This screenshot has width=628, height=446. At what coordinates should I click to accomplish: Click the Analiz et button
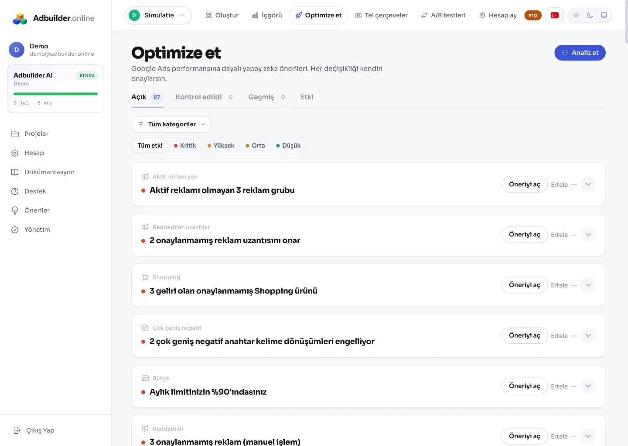click(x=580, y=53)
